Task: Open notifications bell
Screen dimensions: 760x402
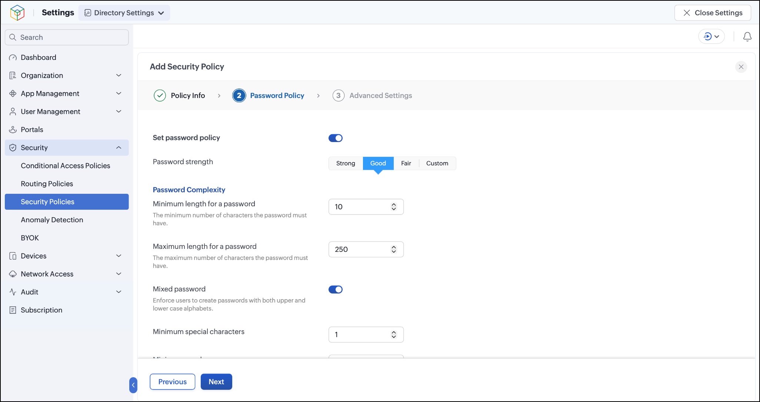Action: (x=747, y=37)
